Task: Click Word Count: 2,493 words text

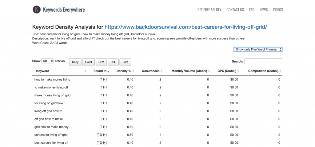Action: [50, 43]
